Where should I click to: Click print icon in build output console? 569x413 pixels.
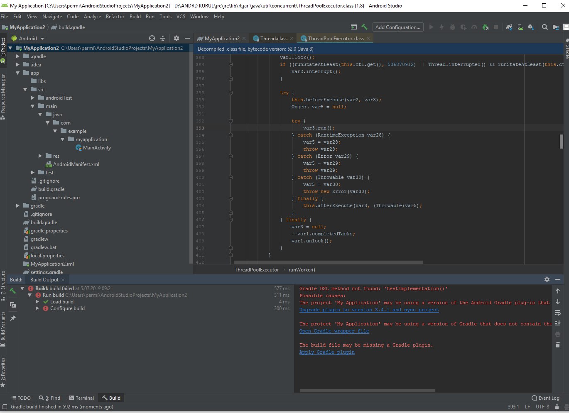pyautogui.click(x=558, y=334)
